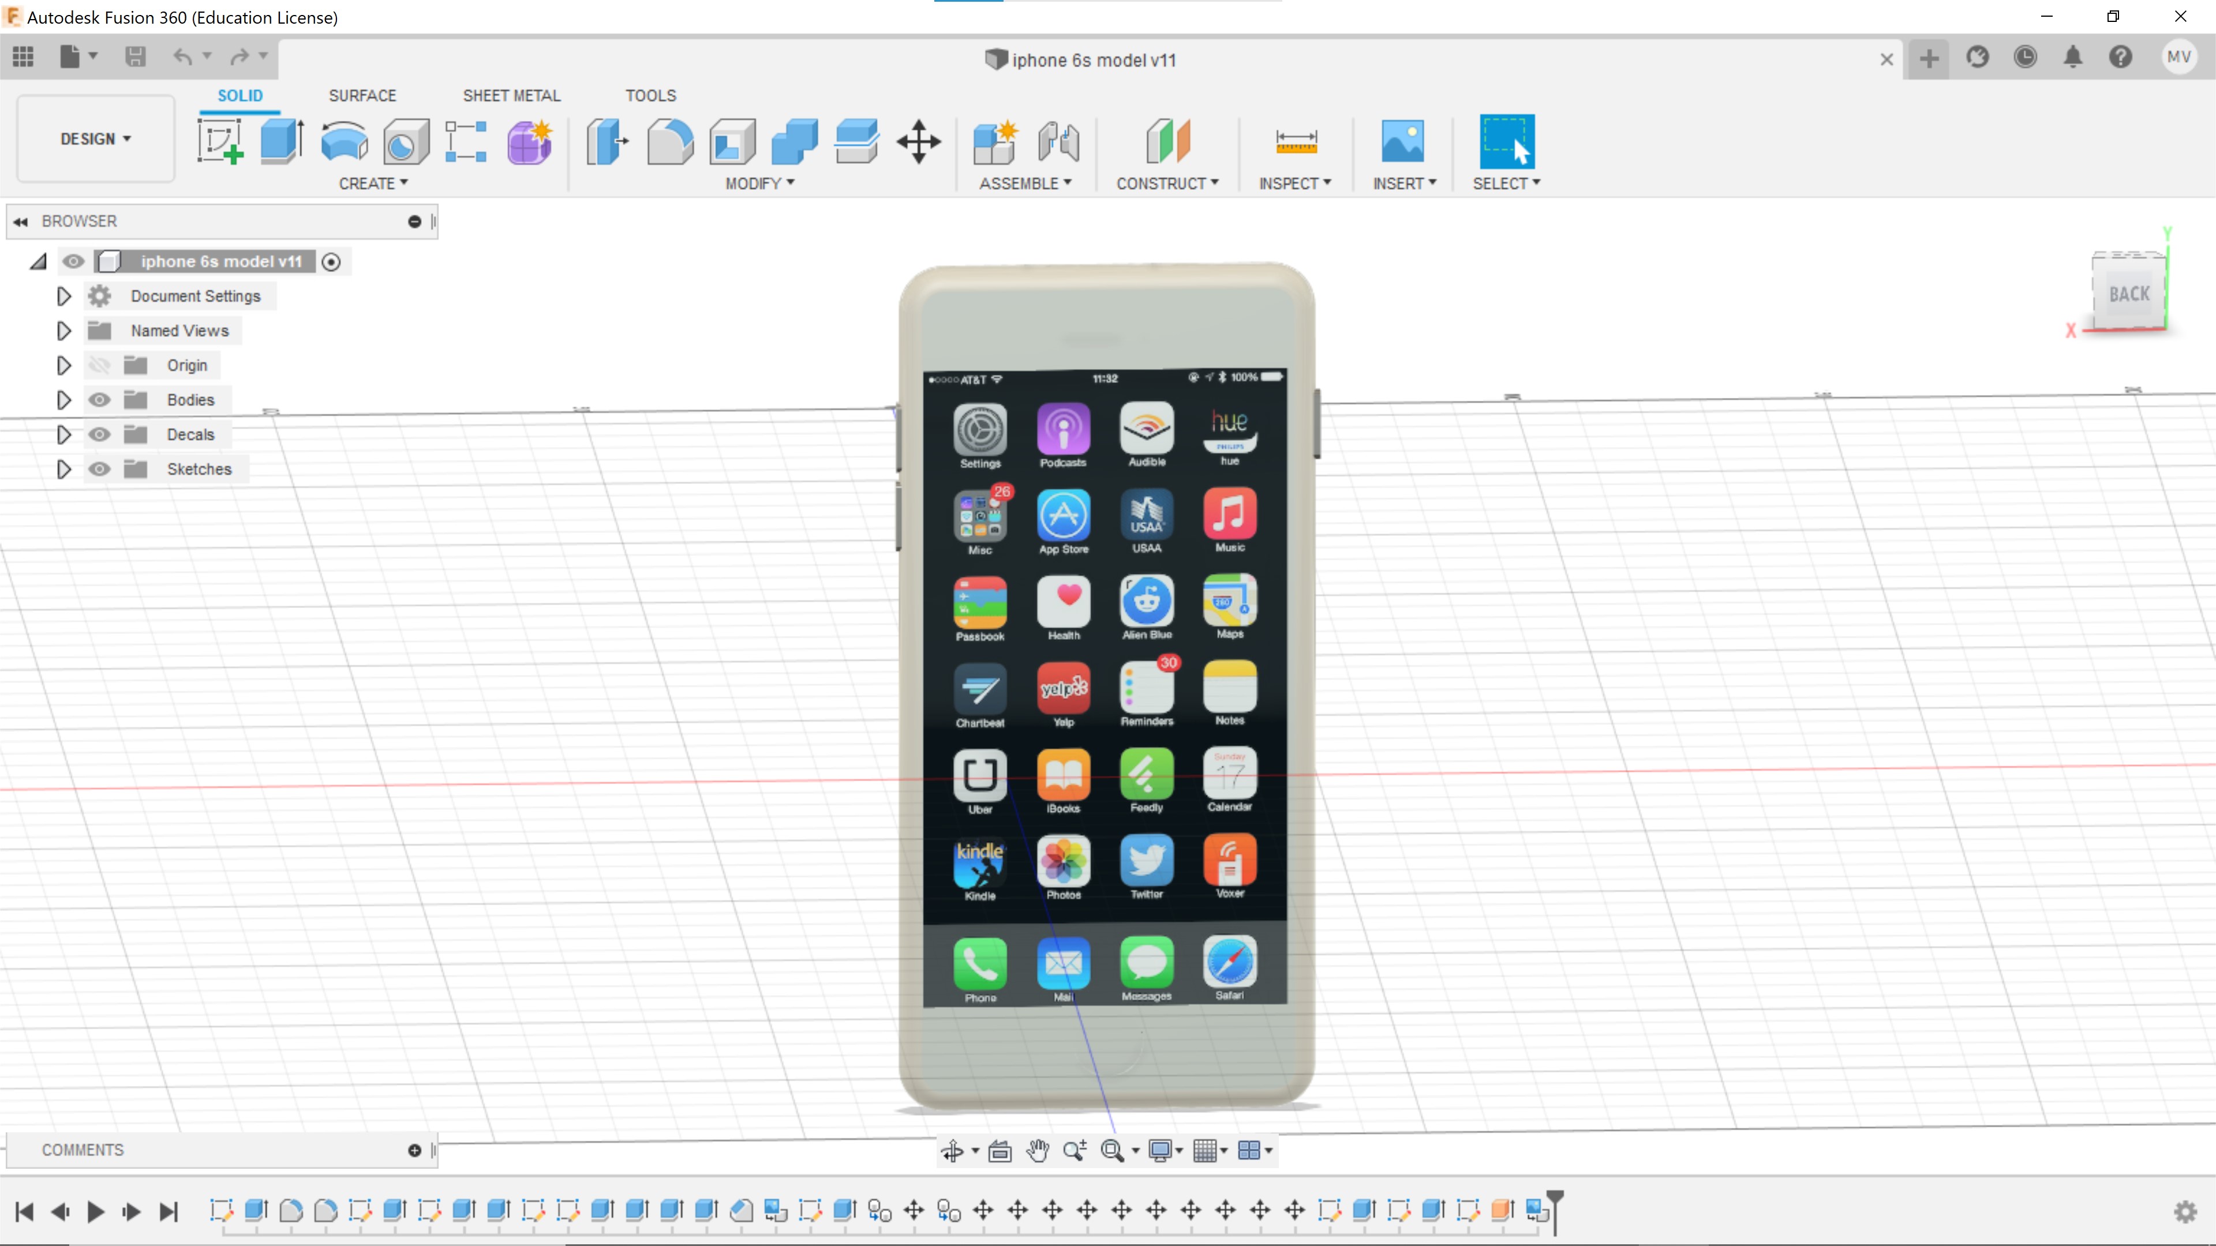Collapse the iphone 6s model v11 root node
The height and width of the screenshot is (1246, 2216).
click(38, 261)
